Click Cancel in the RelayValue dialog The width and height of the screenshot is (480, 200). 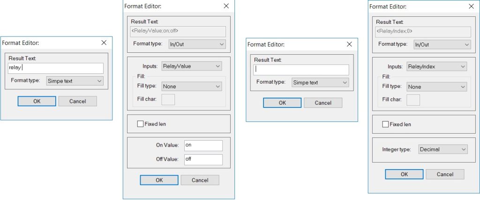[200, 180]
